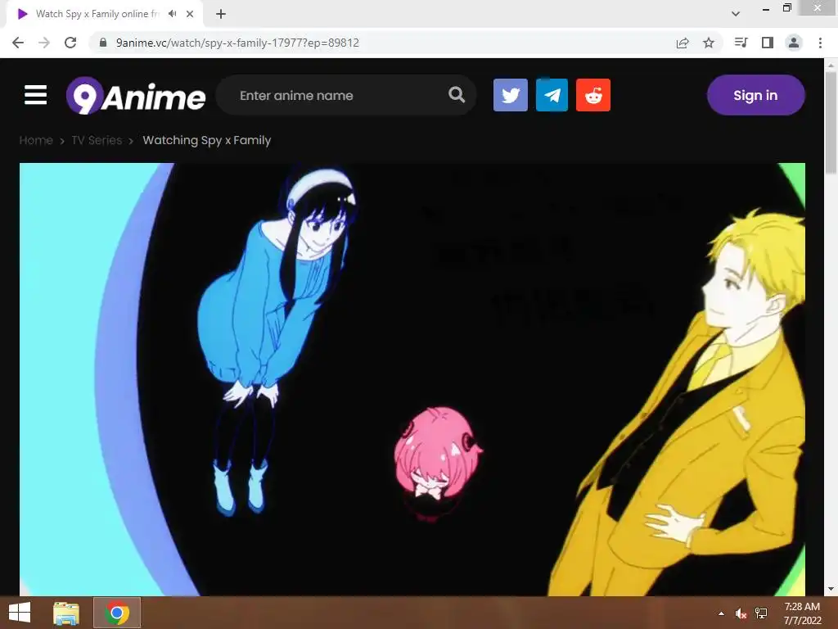
Task: Close the Watch Spy x Family tab
Action: click(190, 14)
